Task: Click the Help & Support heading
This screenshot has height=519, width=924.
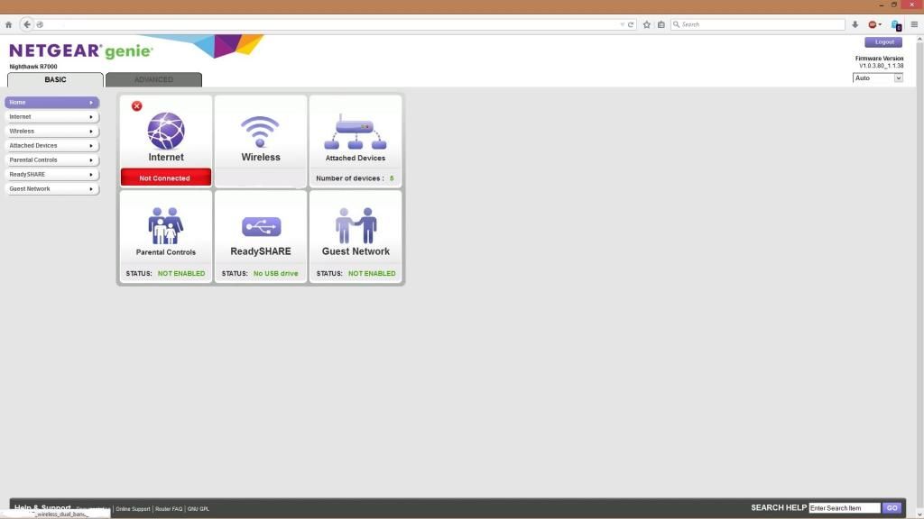Action: click(x=42, y=507)
